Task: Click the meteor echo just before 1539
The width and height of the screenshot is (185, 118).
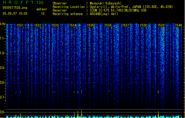Action: (x=158, y=92)
